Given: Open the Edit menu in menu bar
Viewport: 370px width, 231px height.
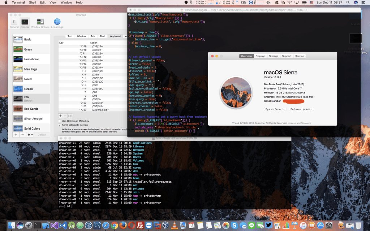Looking at the screenshot, I should pyautogui.click(x=43, y=3).
